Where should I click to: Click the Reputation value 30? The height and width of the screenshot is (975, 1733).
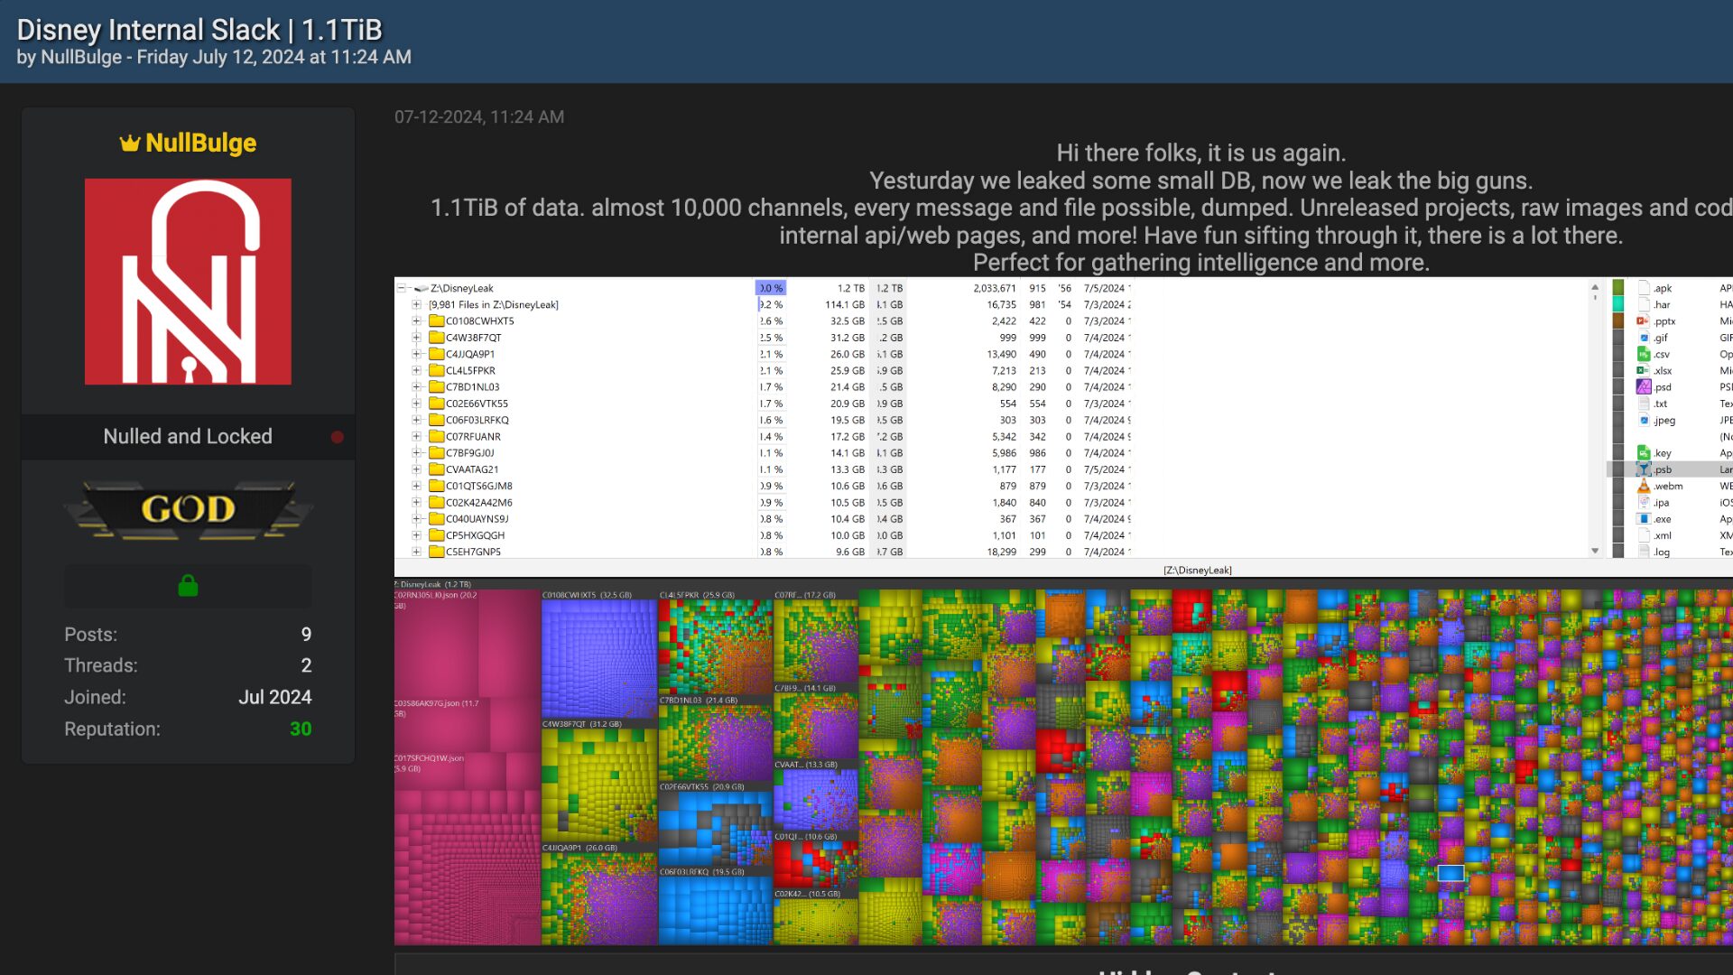point(301,729)
